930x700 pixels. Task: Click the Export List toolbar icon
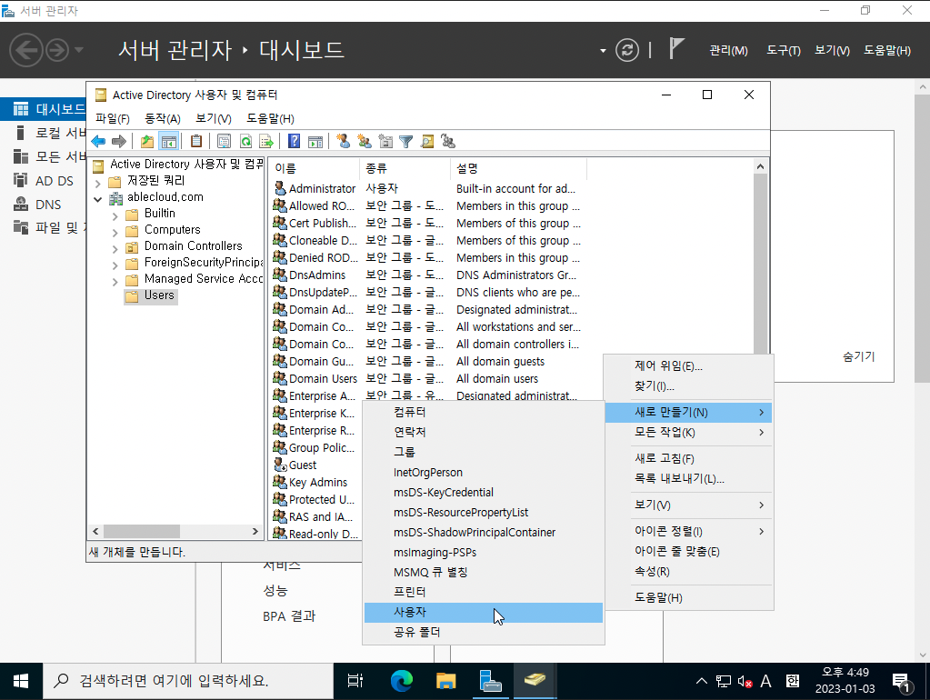[266, 141]
